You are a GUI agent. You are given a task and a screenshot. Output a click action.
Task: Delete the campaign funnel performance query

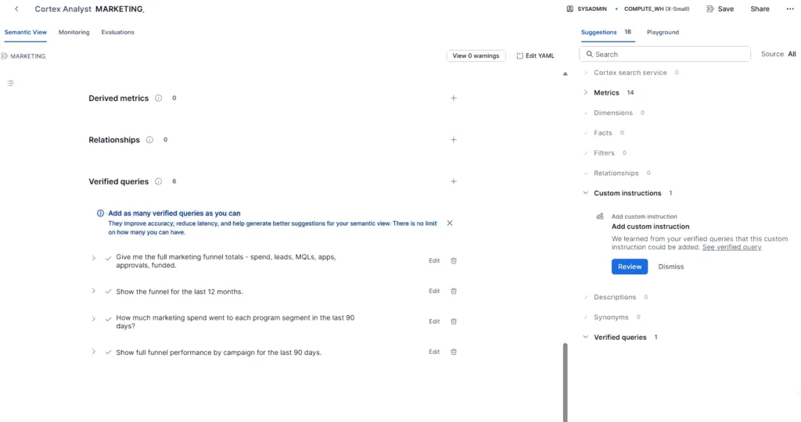454,352
